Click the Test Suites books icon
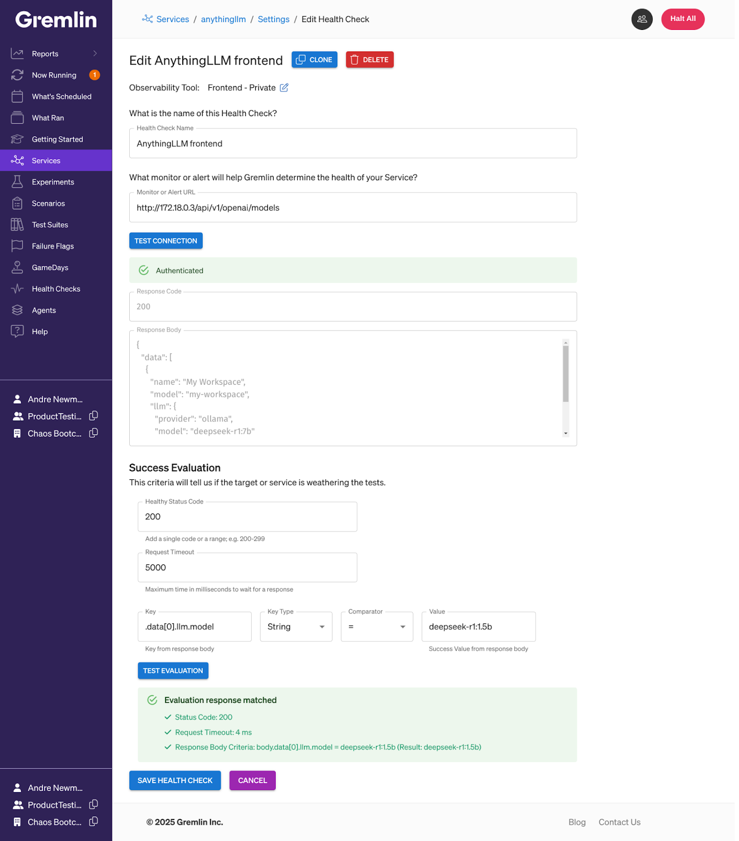This screenshot has height=841, width=739. pos(17,224)
